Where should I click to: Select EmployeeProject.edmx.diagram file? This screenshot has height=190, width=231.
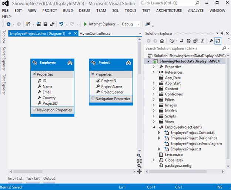tap(196, 144)
